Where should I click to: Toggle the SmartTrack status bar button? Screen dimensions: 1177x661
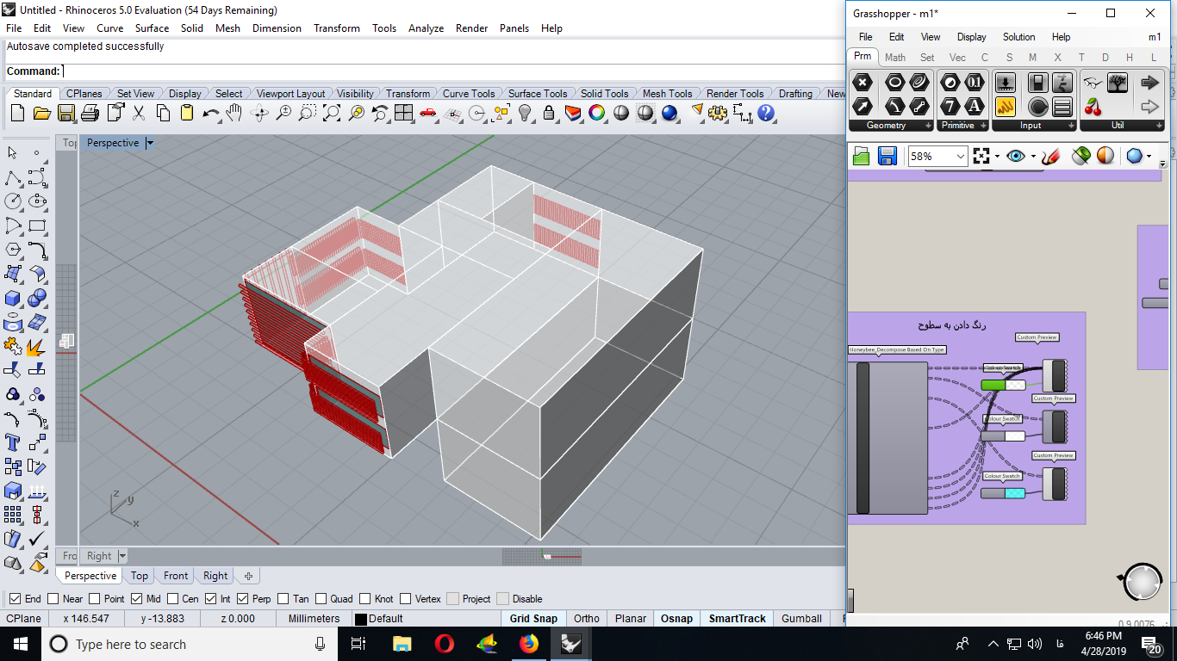click(x=738, y=619)
